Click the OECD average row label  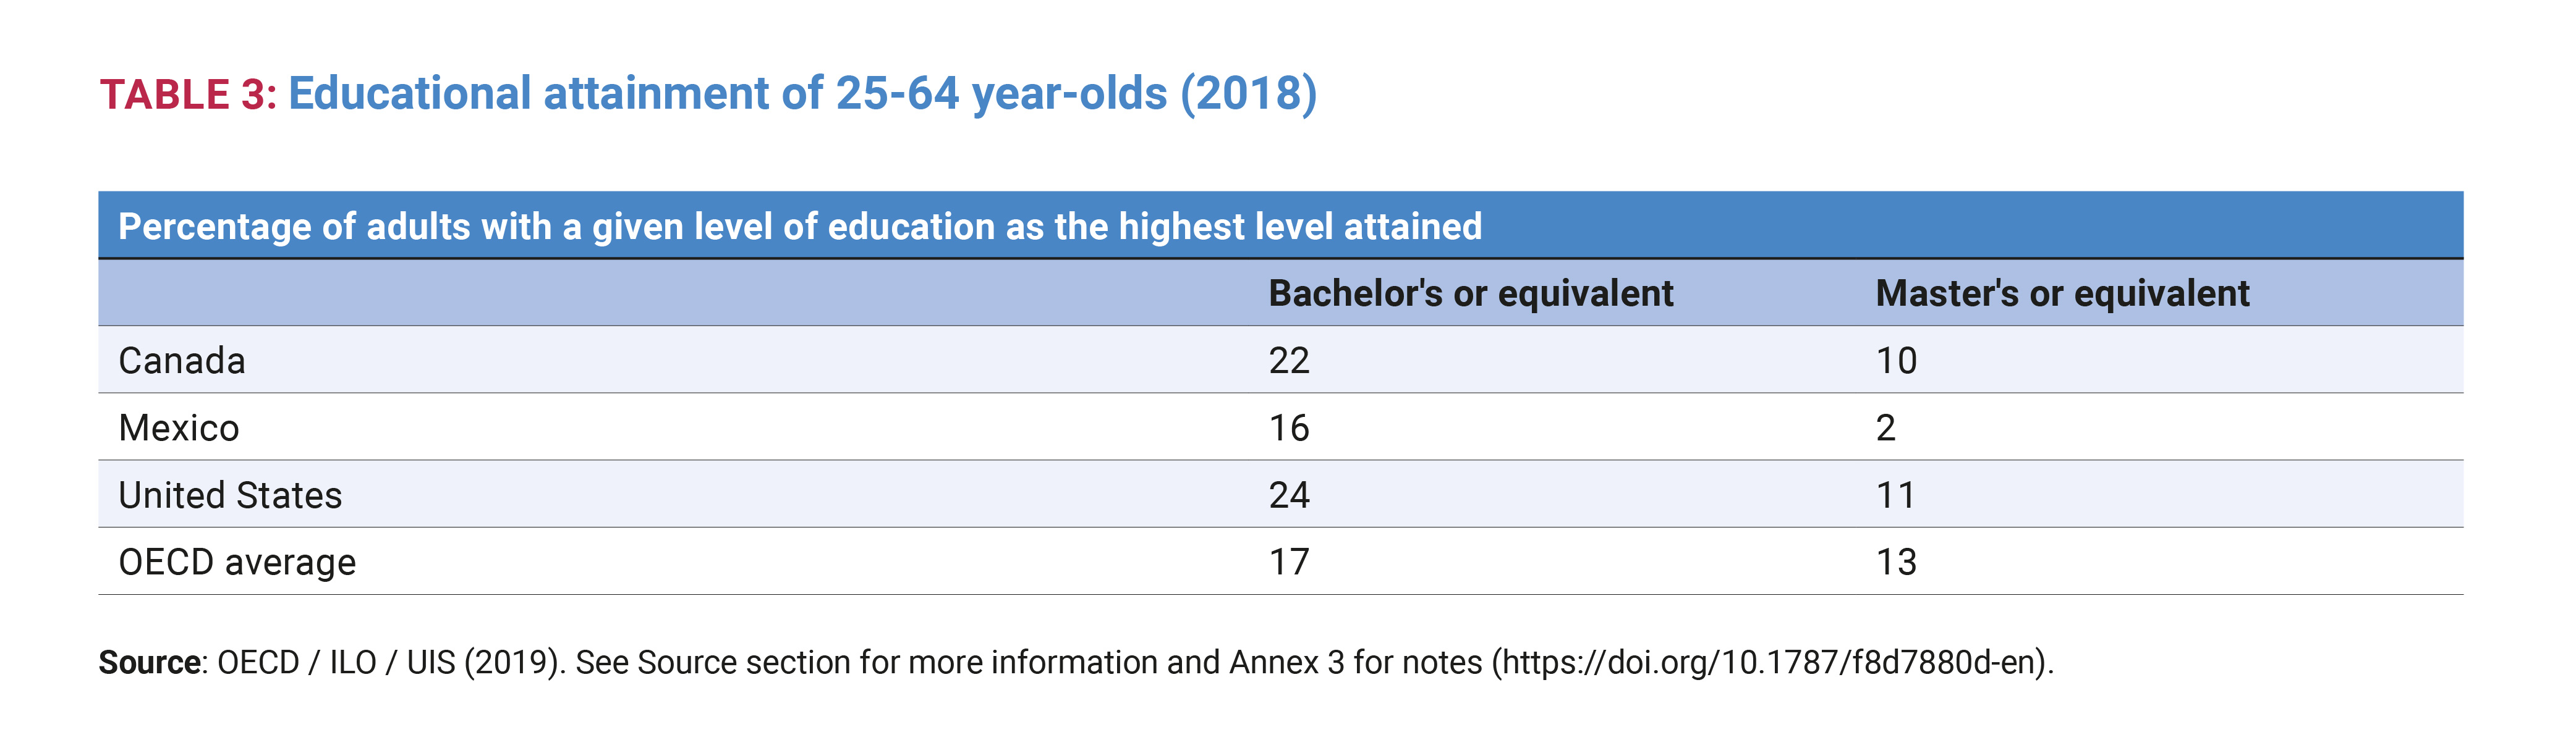pyautogui.click(x=237, y=562)
